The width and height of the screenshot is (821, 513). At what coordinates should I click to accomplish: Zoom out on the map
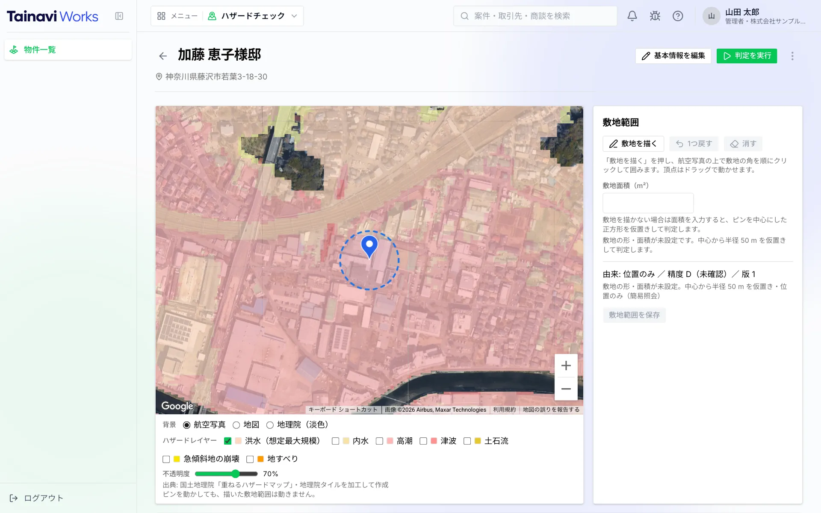point(566,389)
